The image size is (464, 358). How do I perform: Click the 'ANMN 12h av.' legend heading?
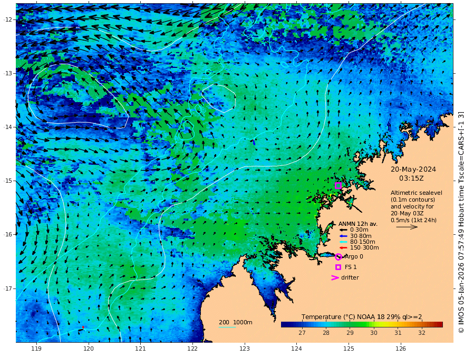pyautogui.click(x=358, y=224)
